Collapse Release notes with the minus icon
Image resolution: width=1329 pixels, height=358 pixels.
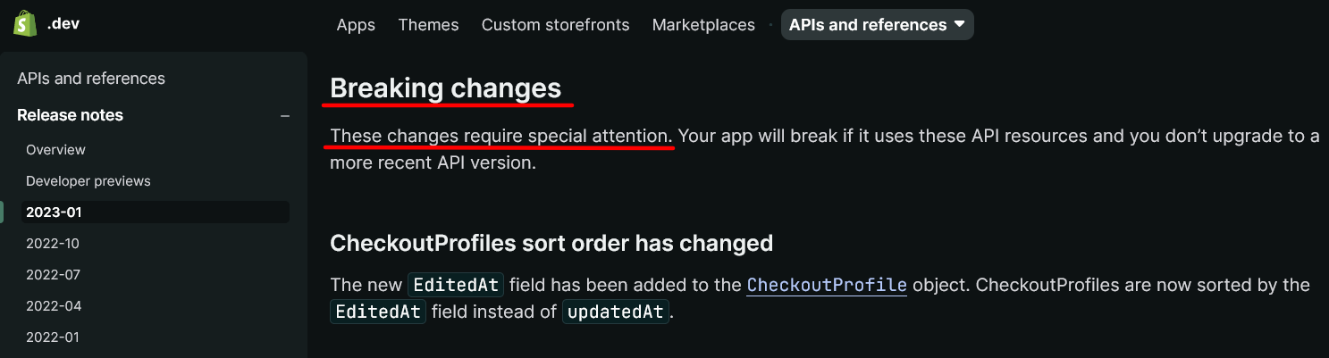[285, 116]
